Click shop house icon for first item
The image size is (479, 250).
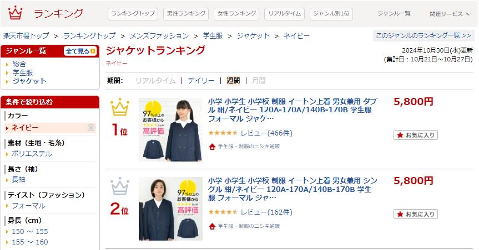(212, 147)
